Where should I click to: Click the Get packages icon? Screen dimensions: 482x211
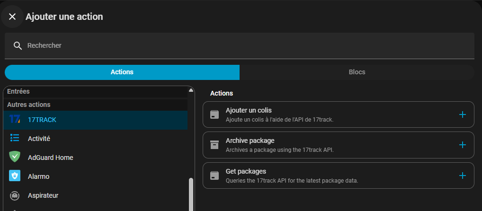point(214,176)
